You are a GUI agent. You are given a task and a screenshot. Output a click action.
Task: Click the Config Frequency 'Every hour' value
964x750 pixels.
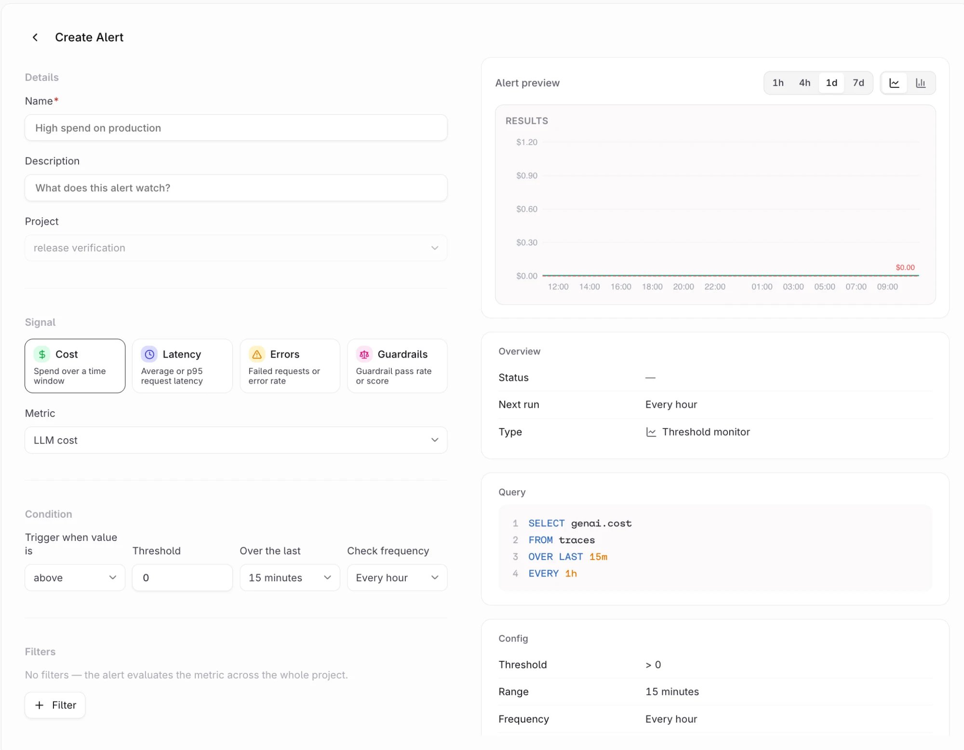(x=671, y=719)
